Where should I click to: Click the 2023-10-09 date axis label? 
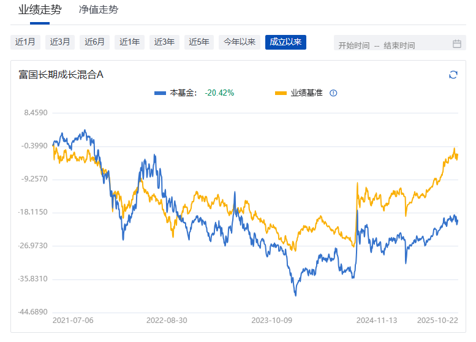[271, 320]
